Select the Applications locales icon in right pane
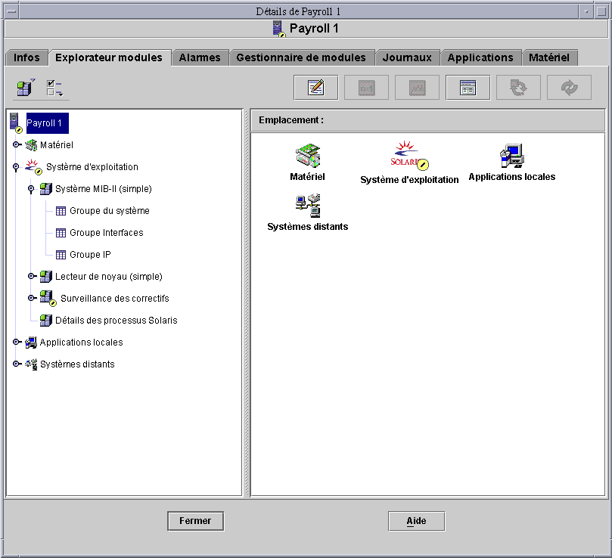This screenshot has width=612, height=558. coord(511,155)
